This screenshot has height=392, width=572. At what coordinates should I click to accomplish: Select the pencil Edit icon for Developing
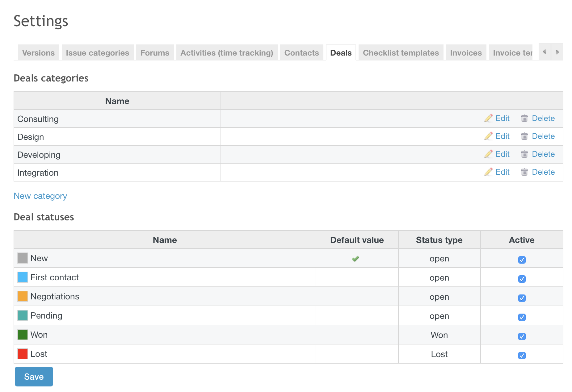click(488, 154)
